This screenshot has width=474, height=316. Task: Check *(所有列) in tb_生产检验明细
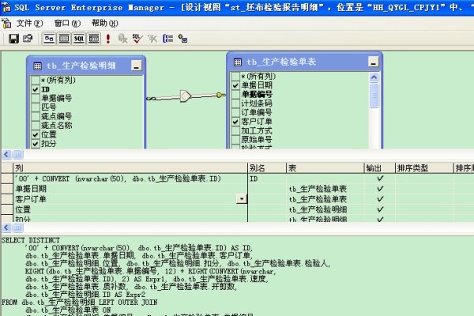(x=36, y=80)
